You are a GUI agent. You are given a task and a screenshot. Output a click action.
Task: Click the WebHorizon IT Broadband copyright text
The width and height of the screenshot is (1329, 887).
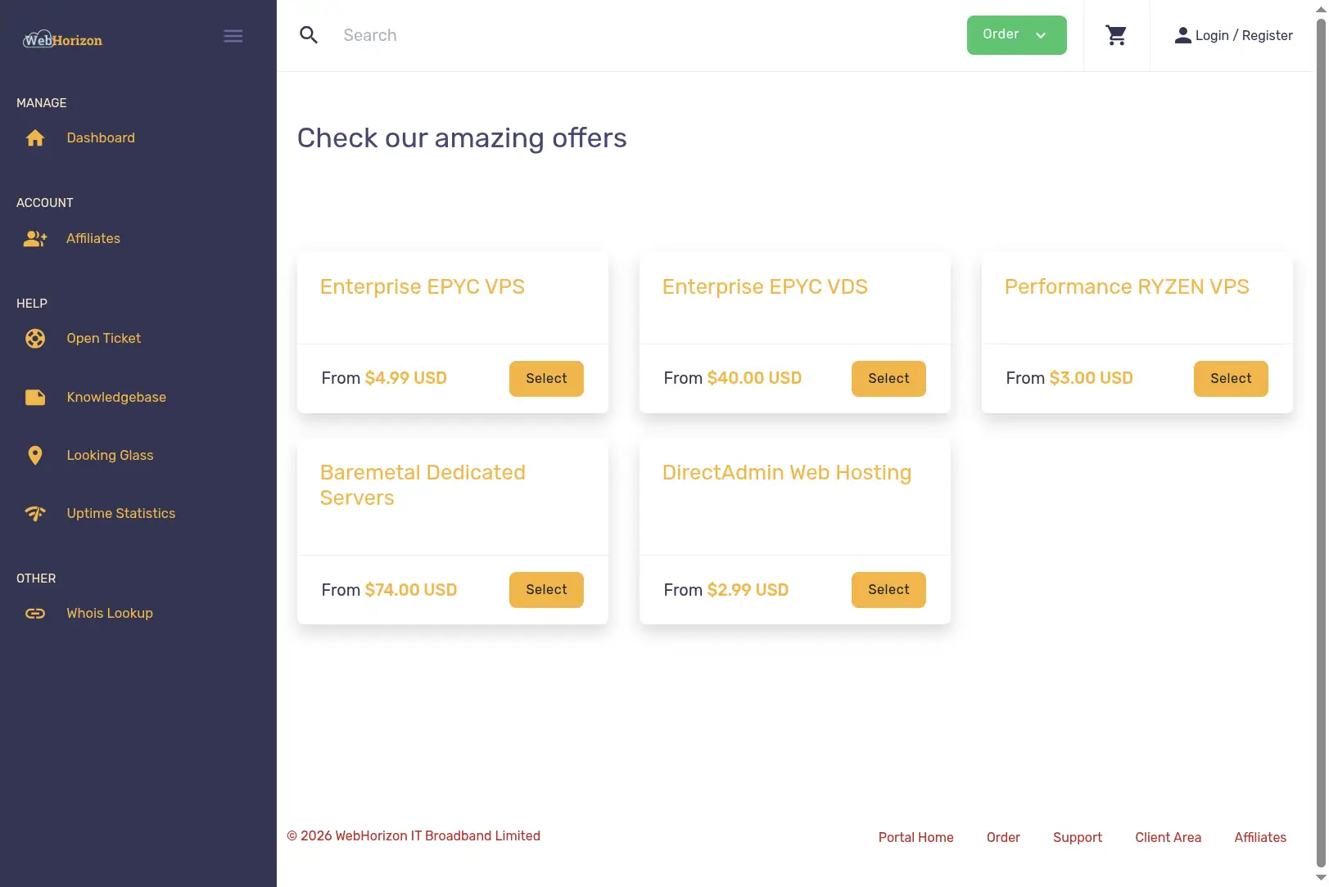pyautogui.click(x=414, y=835)
